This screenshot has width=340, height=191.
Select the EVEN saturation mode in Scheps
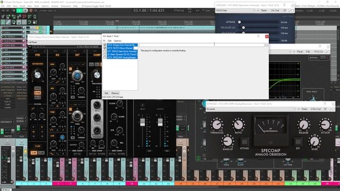click(x=38, y=93)
